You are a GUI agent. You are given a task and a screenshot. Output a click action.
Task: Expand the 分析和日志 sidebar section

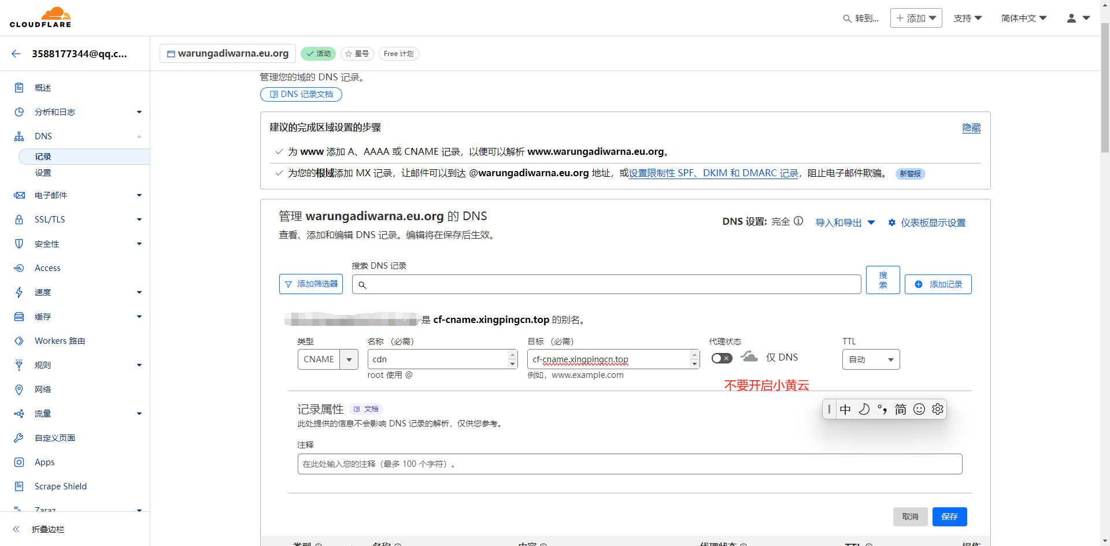coord(139,112)
